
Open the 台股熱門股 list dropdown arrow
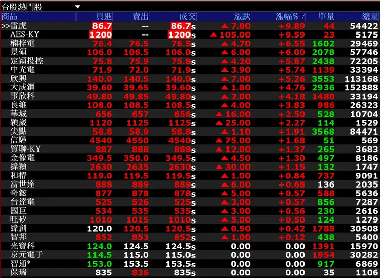(78, 7)
